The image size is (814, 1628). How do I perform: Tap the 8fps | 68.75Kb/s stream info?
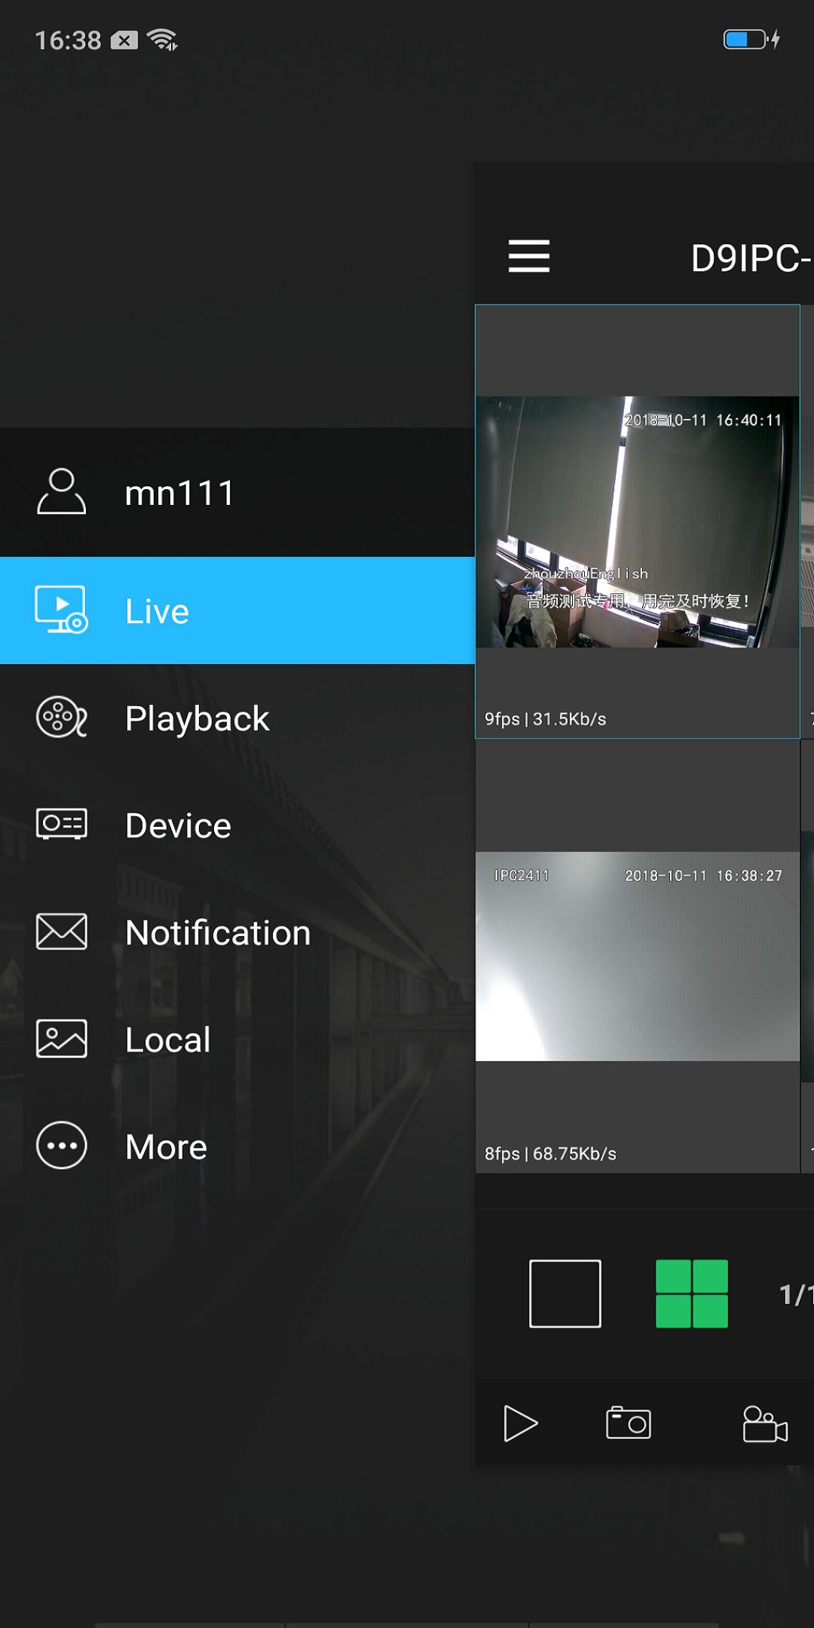pyautogui.click(x=550, y=1154)
